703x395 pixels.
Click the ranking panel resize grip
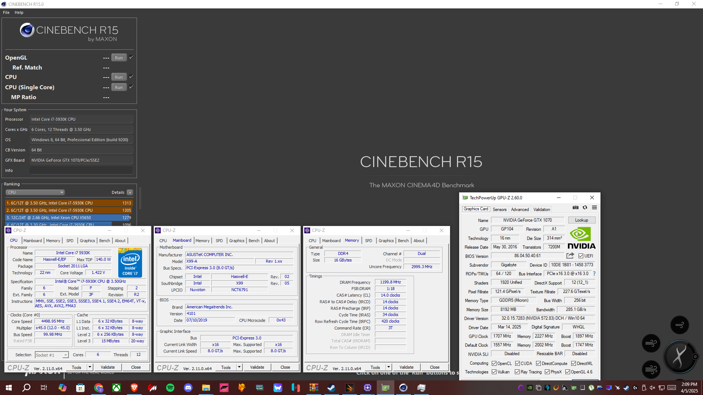click(140, 197)
